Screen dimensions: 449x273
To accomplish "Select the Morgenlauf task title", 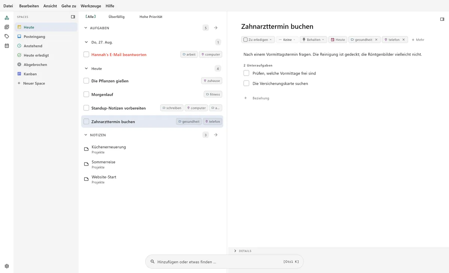I will 102,94.
